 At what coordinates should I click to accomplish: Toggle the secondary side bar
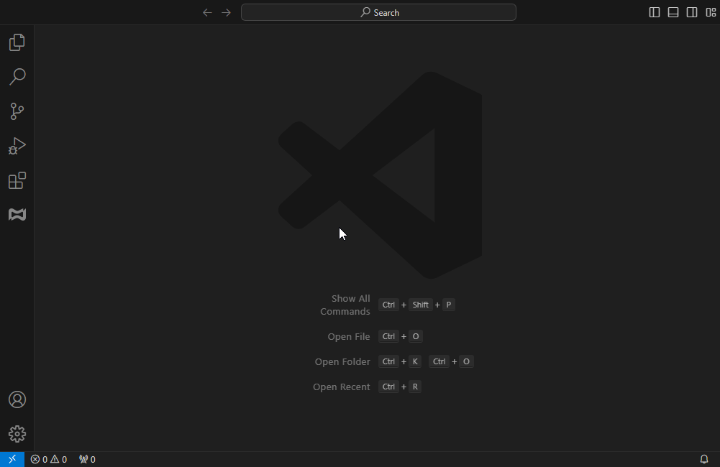coord(692,12)
